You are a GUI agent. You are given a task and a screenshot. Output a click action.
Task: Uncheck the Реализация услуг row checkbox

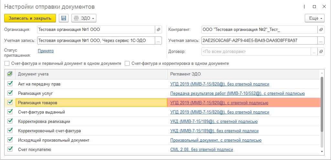pyautogui.click(x=10, y=93)
